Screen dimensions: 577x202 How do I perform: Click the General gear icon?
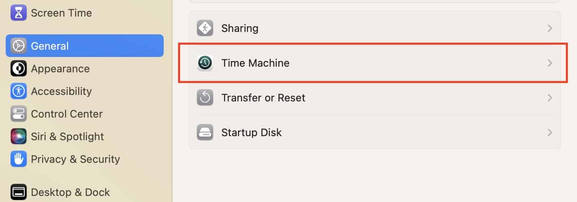[x=19, y=46]
